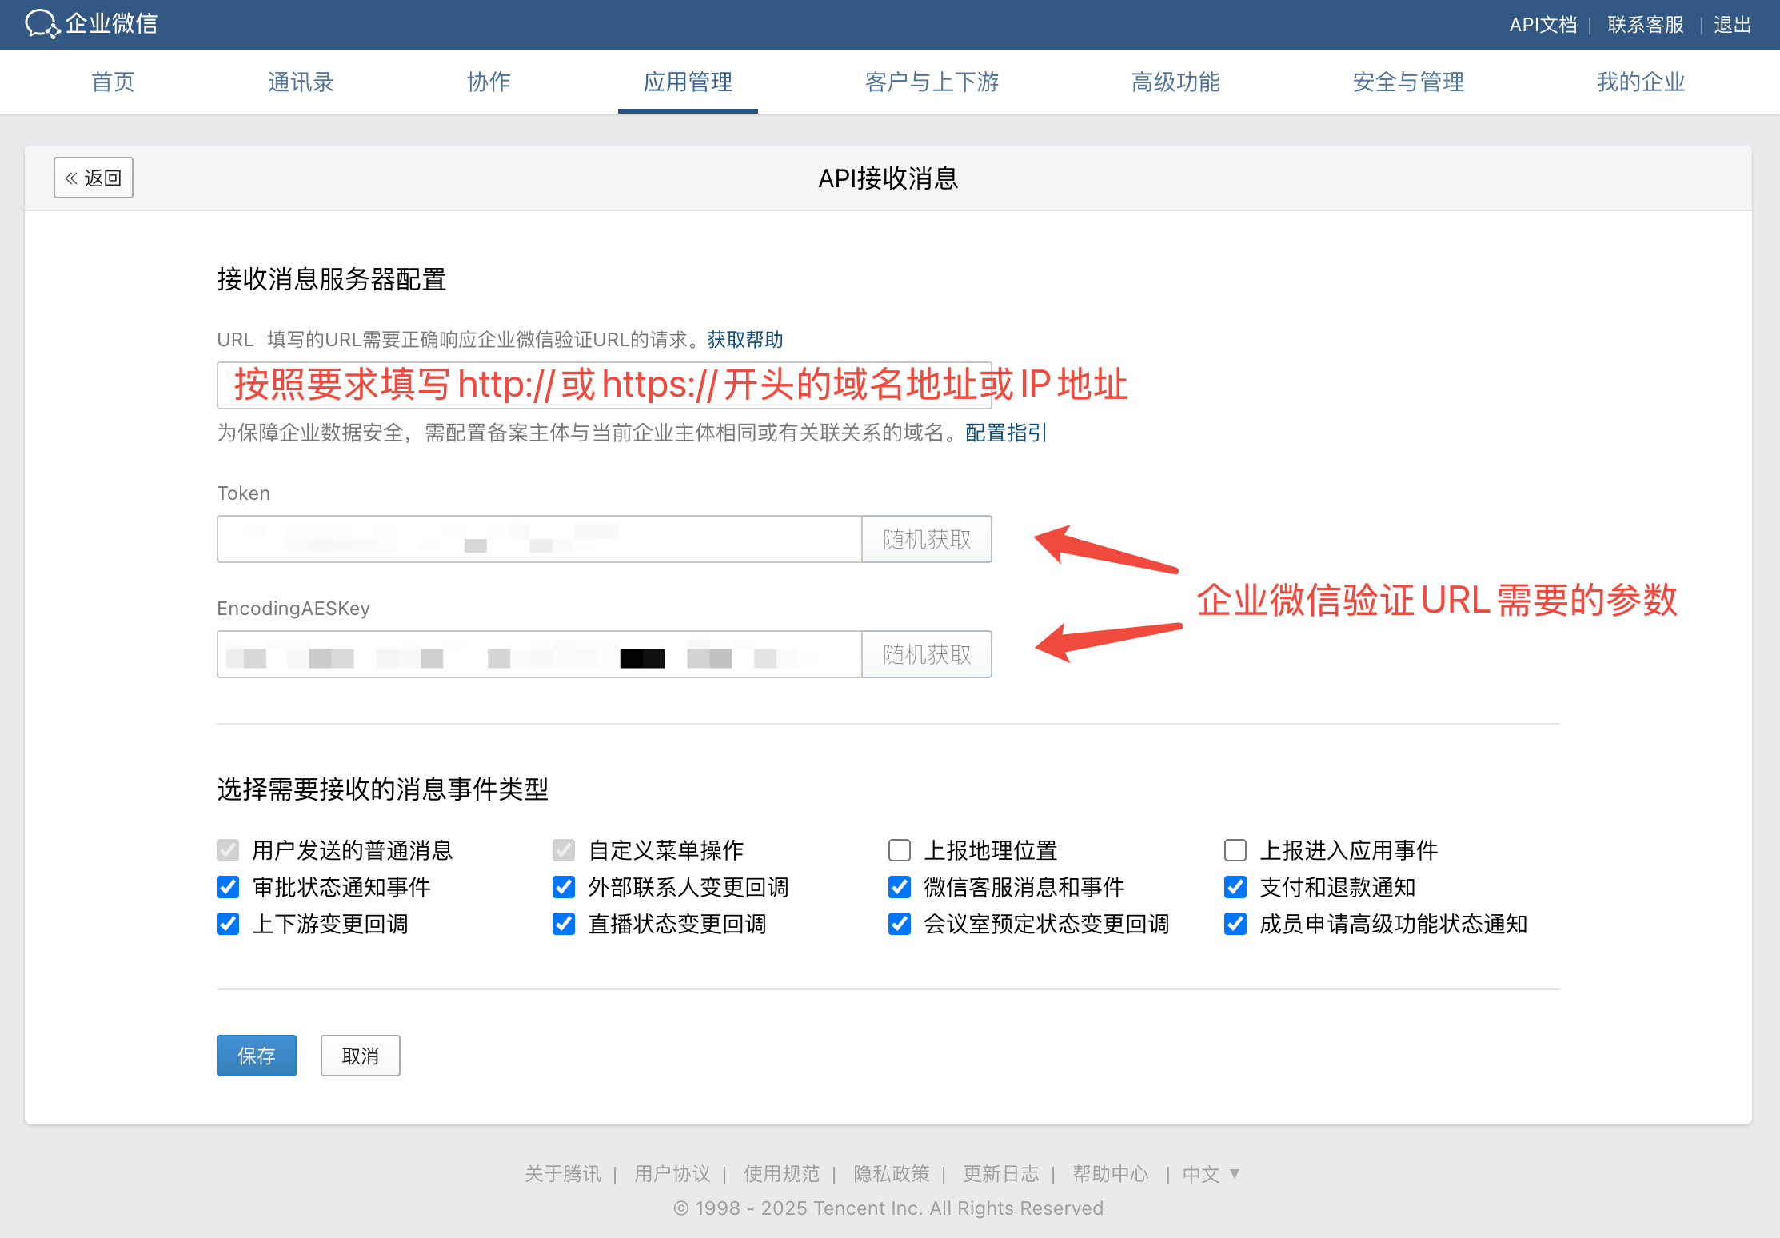
Task: Open the 更新日志 footer link
Action: click(x=1001, y=1174)
